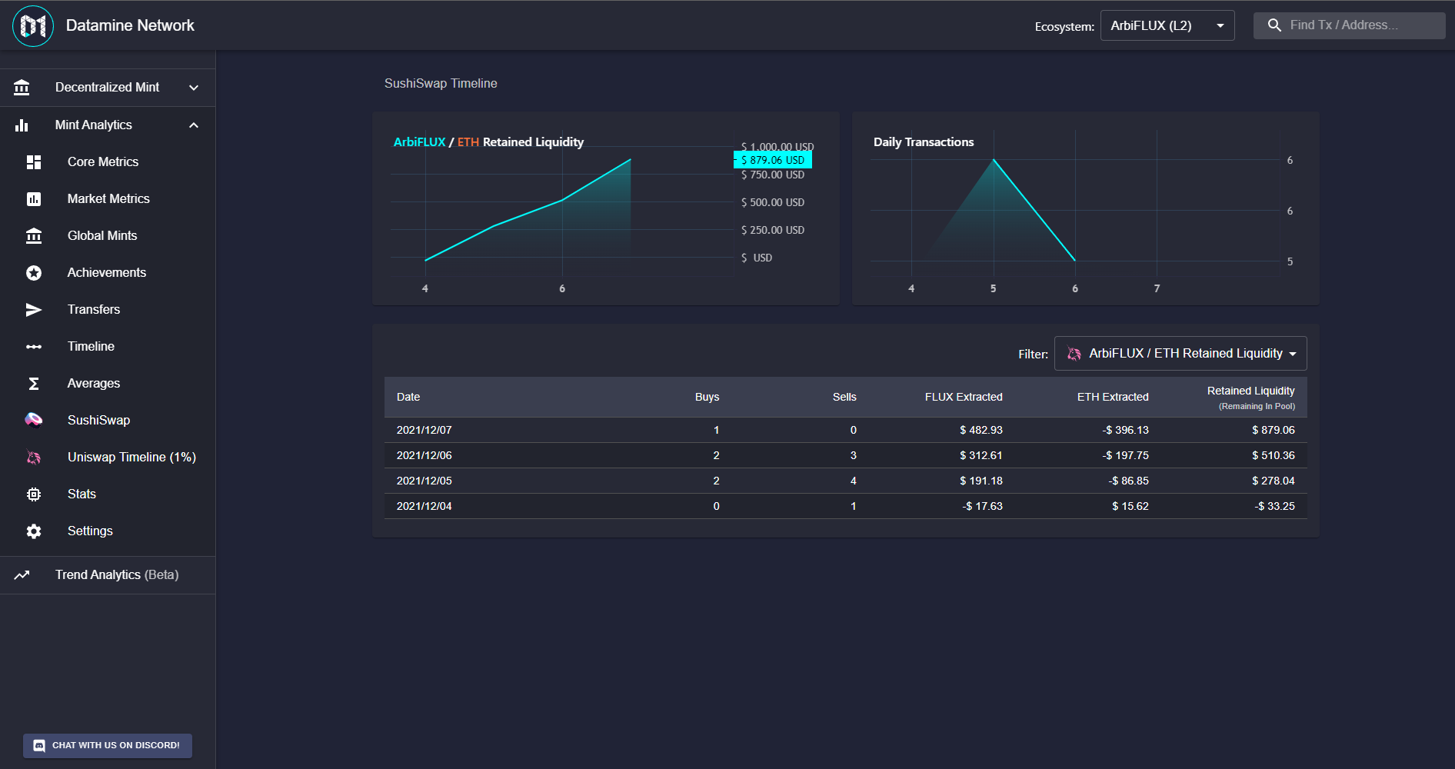
Task: Select SushiSwap in the sidebar
Action: pyautogui.click(x=108, y=421)
